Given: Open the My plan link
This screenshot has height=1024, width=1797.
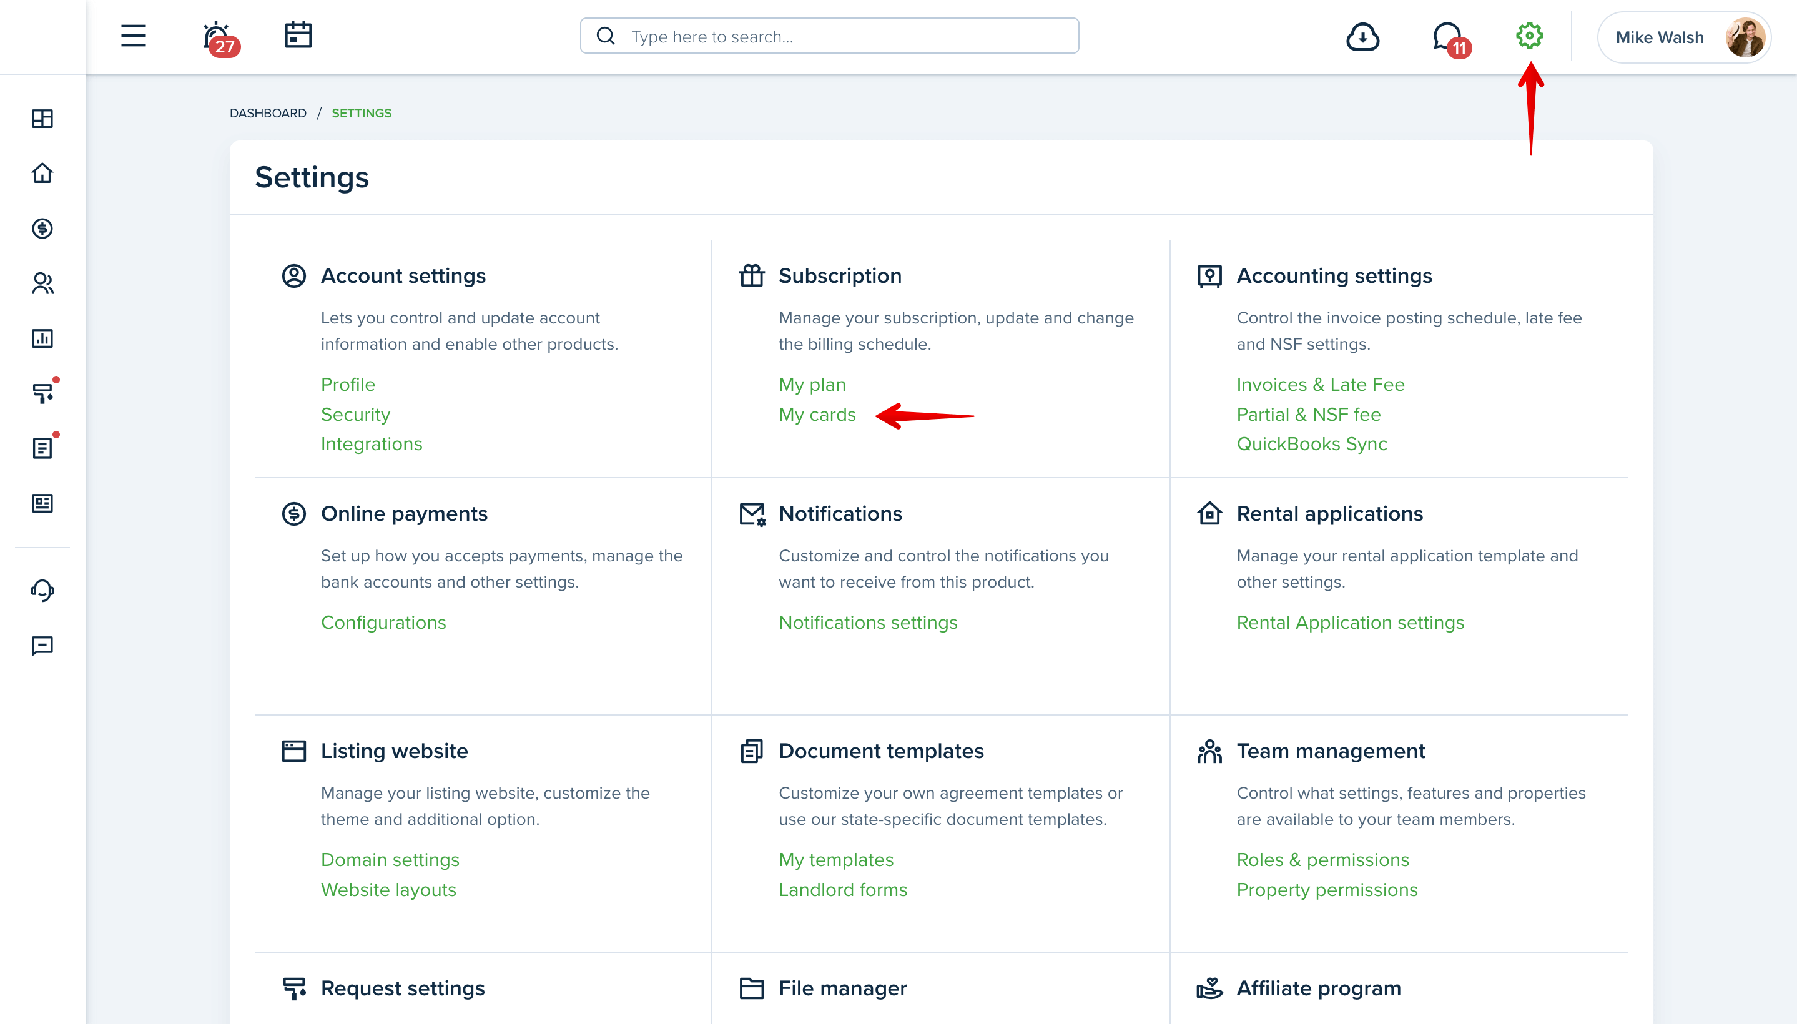Looking at the screenshot, I should (x=812, y=385).
